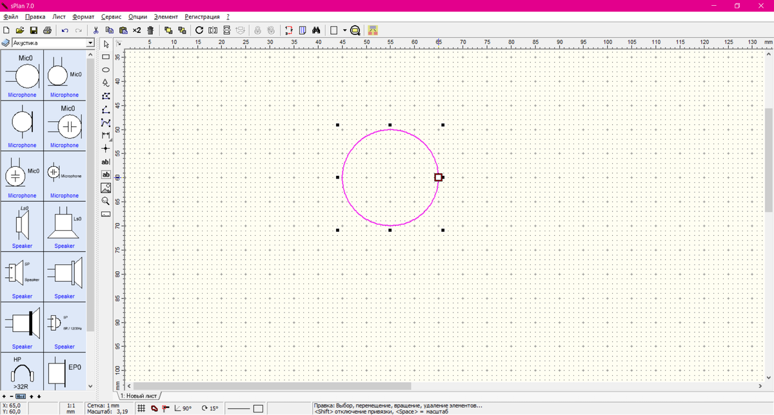Select the EP0 earpiece component
774x415 pixels.
64,371
